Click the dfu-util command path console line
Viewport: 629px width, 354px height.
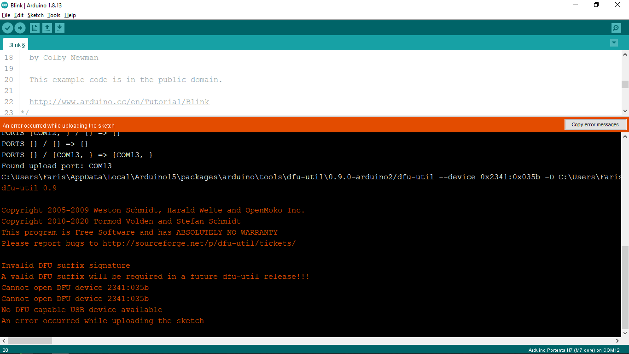click(311, 177)
